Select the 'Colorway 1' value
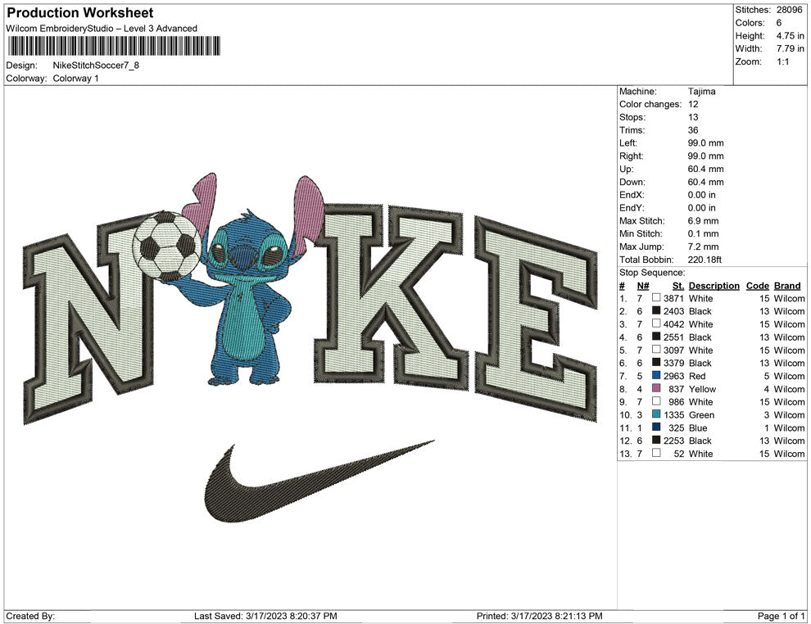 point(75,78)
